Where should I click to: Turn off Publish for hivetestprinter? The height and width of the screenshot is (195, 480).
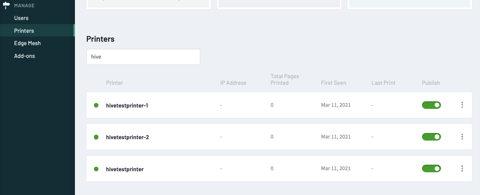click(431, 168)
